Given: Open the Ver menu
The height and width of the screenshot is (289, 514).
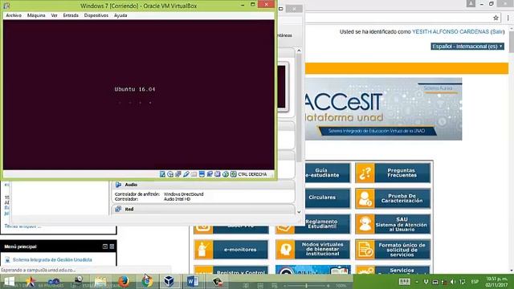Looking at the screenshot, I should point(55,15).
